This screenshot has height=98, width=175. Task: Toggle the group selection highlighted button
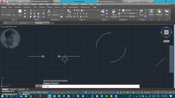145,16
